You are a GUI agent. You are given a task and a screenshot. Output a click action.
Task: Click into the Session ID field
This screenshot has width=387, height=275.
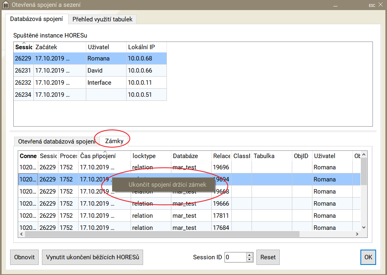[x=235, y=257]
